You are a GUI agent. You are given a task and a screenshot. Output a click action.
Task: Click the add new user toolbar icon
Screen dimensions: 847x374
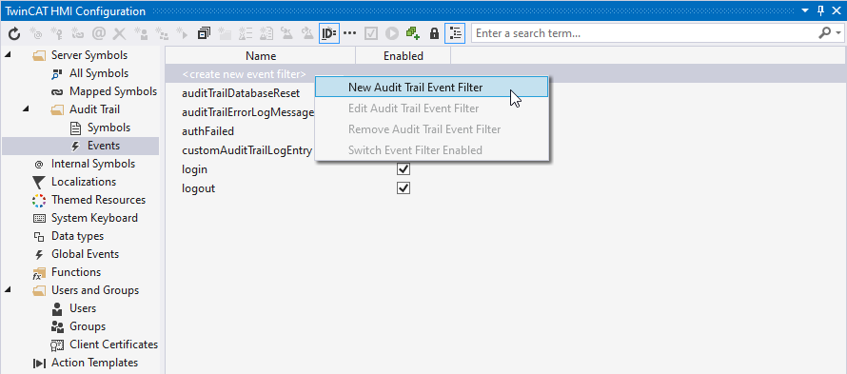141,34
